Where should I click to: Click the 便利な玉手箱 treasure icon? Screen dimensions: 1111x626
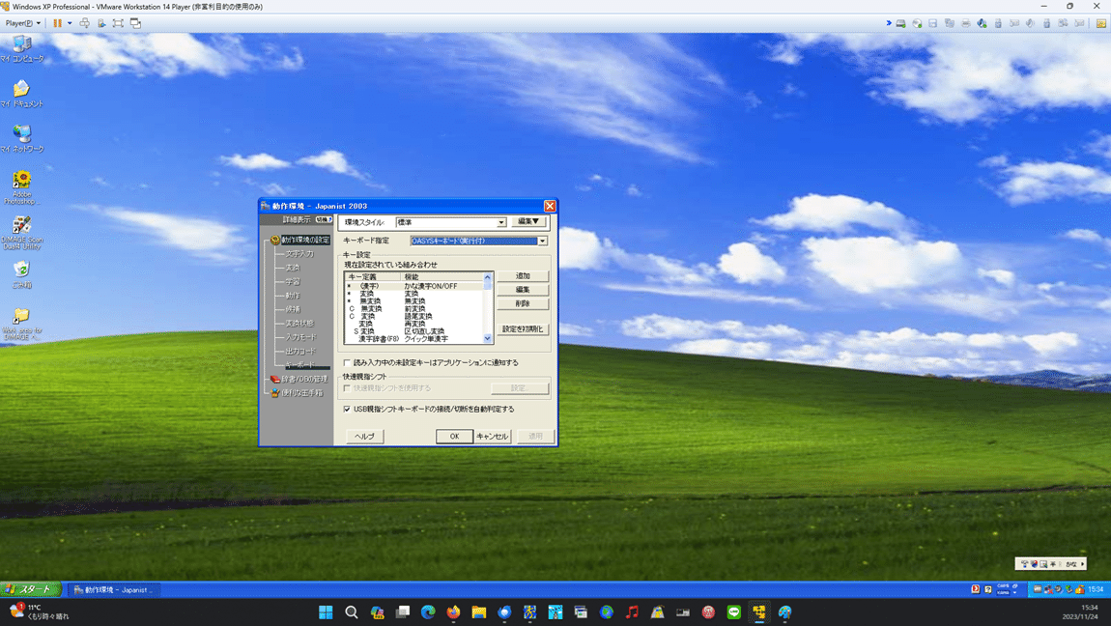[x=275, y=393]
